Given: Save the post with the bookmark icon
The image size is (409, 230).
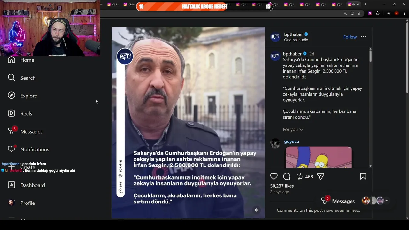Looking at the screenshot, I should [x=363, y=176].
